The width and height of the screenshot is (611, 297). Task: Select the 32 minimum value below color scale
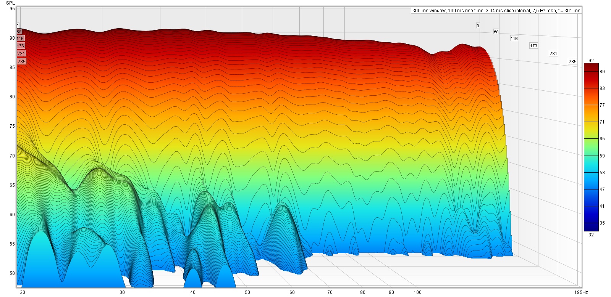pos(591,235)
